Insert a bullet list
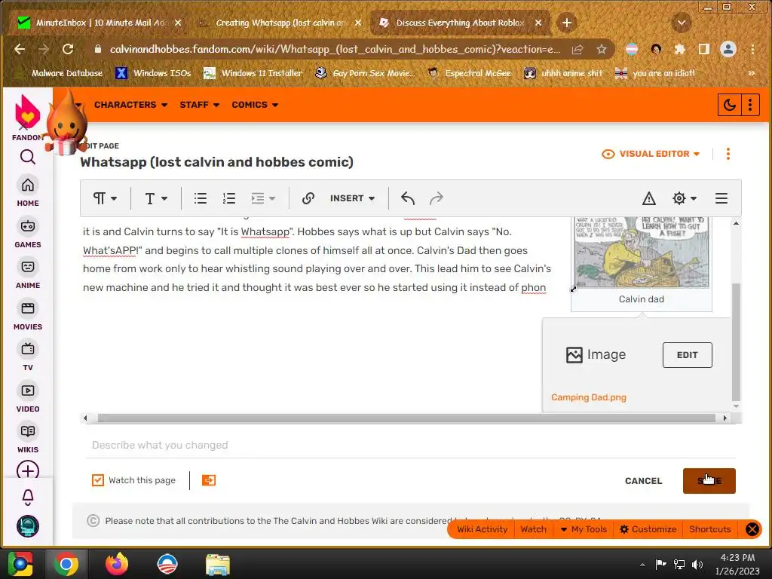This screenshot has height=579, width=772. pyautogui.click(x=201, y=198)
